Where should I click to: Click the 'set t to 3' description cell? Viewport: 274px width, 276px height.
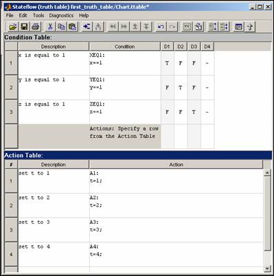pos(54,230)
